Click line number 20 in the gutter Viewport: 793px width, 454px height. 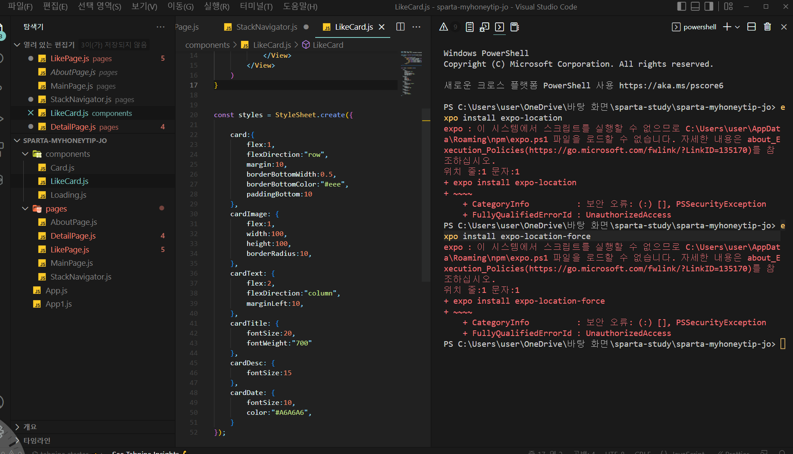point(193,115)
